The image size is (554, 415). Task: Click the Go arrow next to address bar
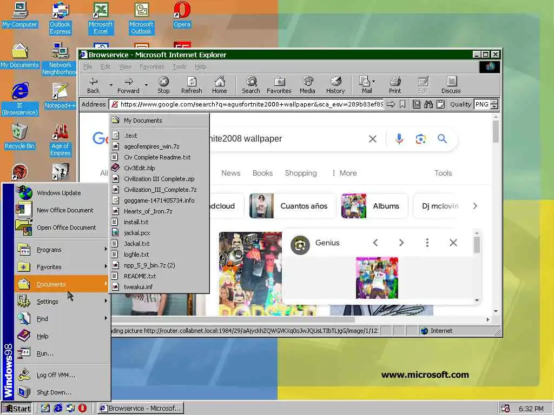(x=391, y=104)
